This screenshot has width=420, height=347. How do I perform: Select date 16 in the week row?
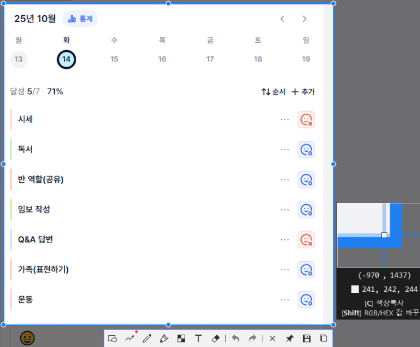pos(162,59)
